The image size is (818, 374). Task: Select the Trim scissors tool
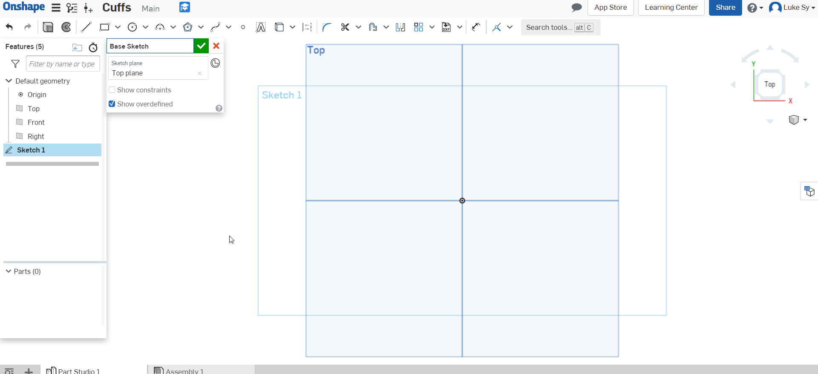click(x=345, y=27)
